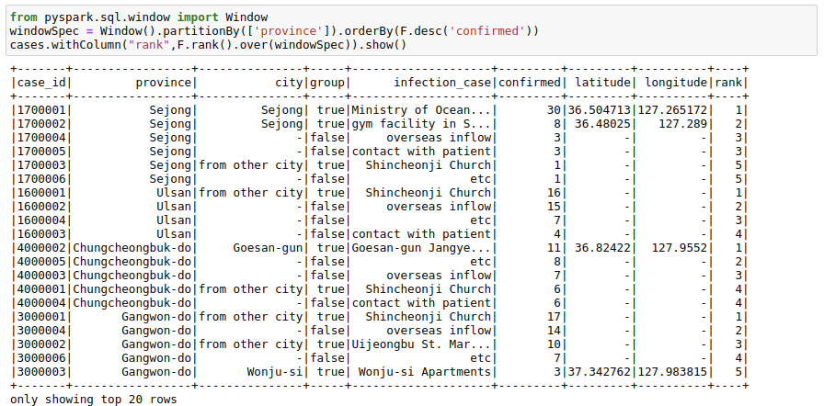Click the case_id column header
This screenshot has height=406, width=824.
tap(40, 83)
